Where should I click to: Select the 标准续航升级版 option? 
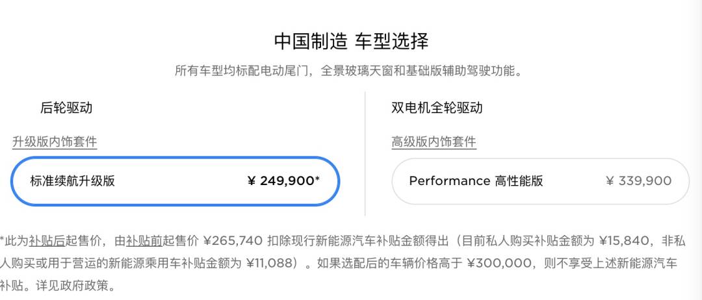(x=73, y=181)
